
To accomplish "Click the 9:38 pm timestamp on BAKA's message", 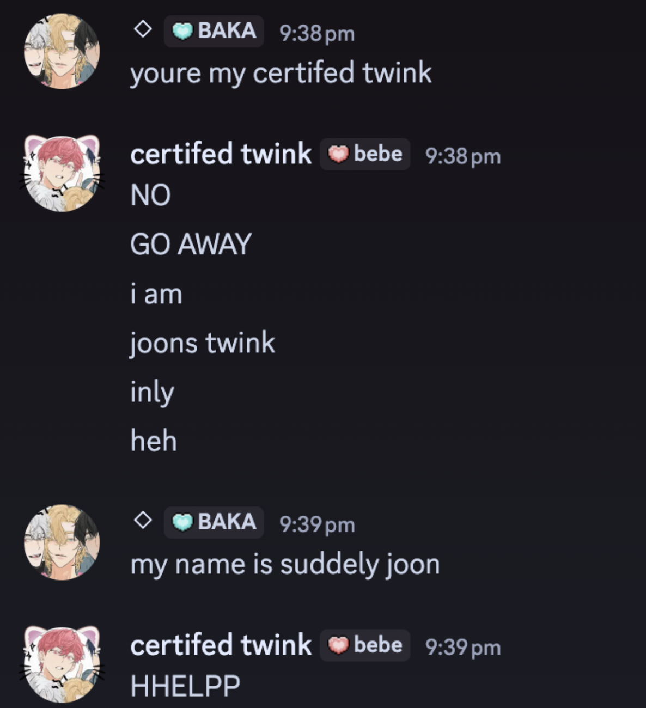I will 317,33.
